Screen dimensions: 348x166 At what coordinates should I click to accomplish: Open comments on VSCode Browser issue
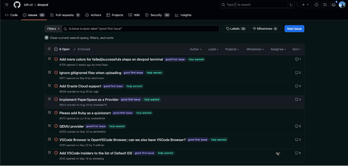(x=298, y=140)
